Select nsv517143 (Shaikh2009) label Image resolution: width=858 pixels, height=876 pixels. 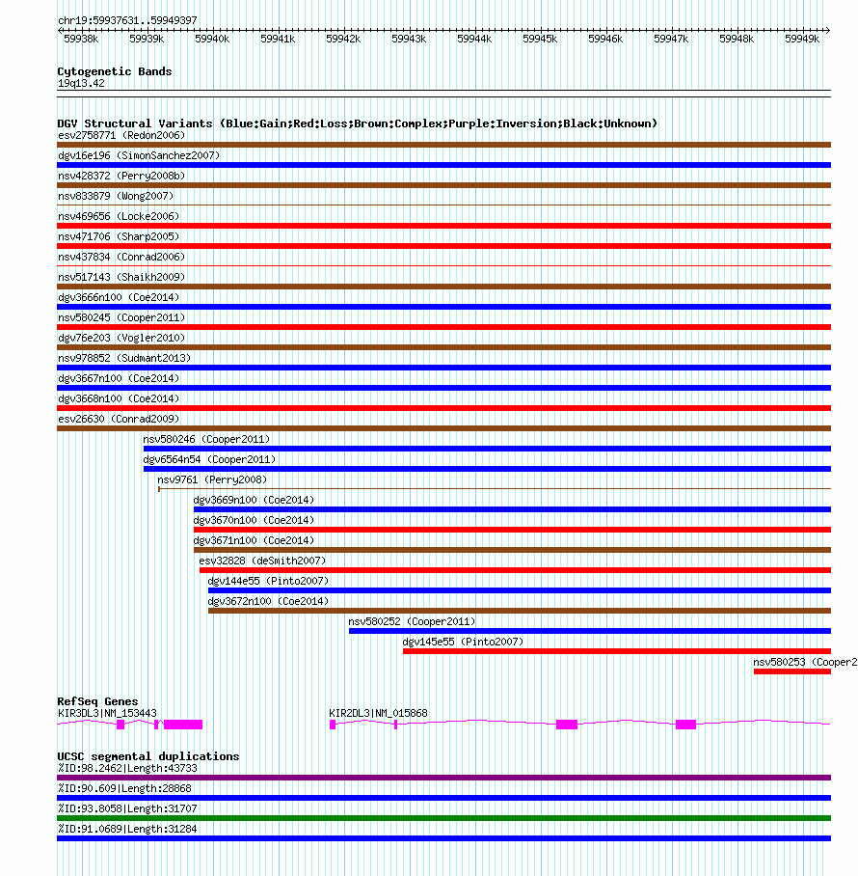point(121,277)
